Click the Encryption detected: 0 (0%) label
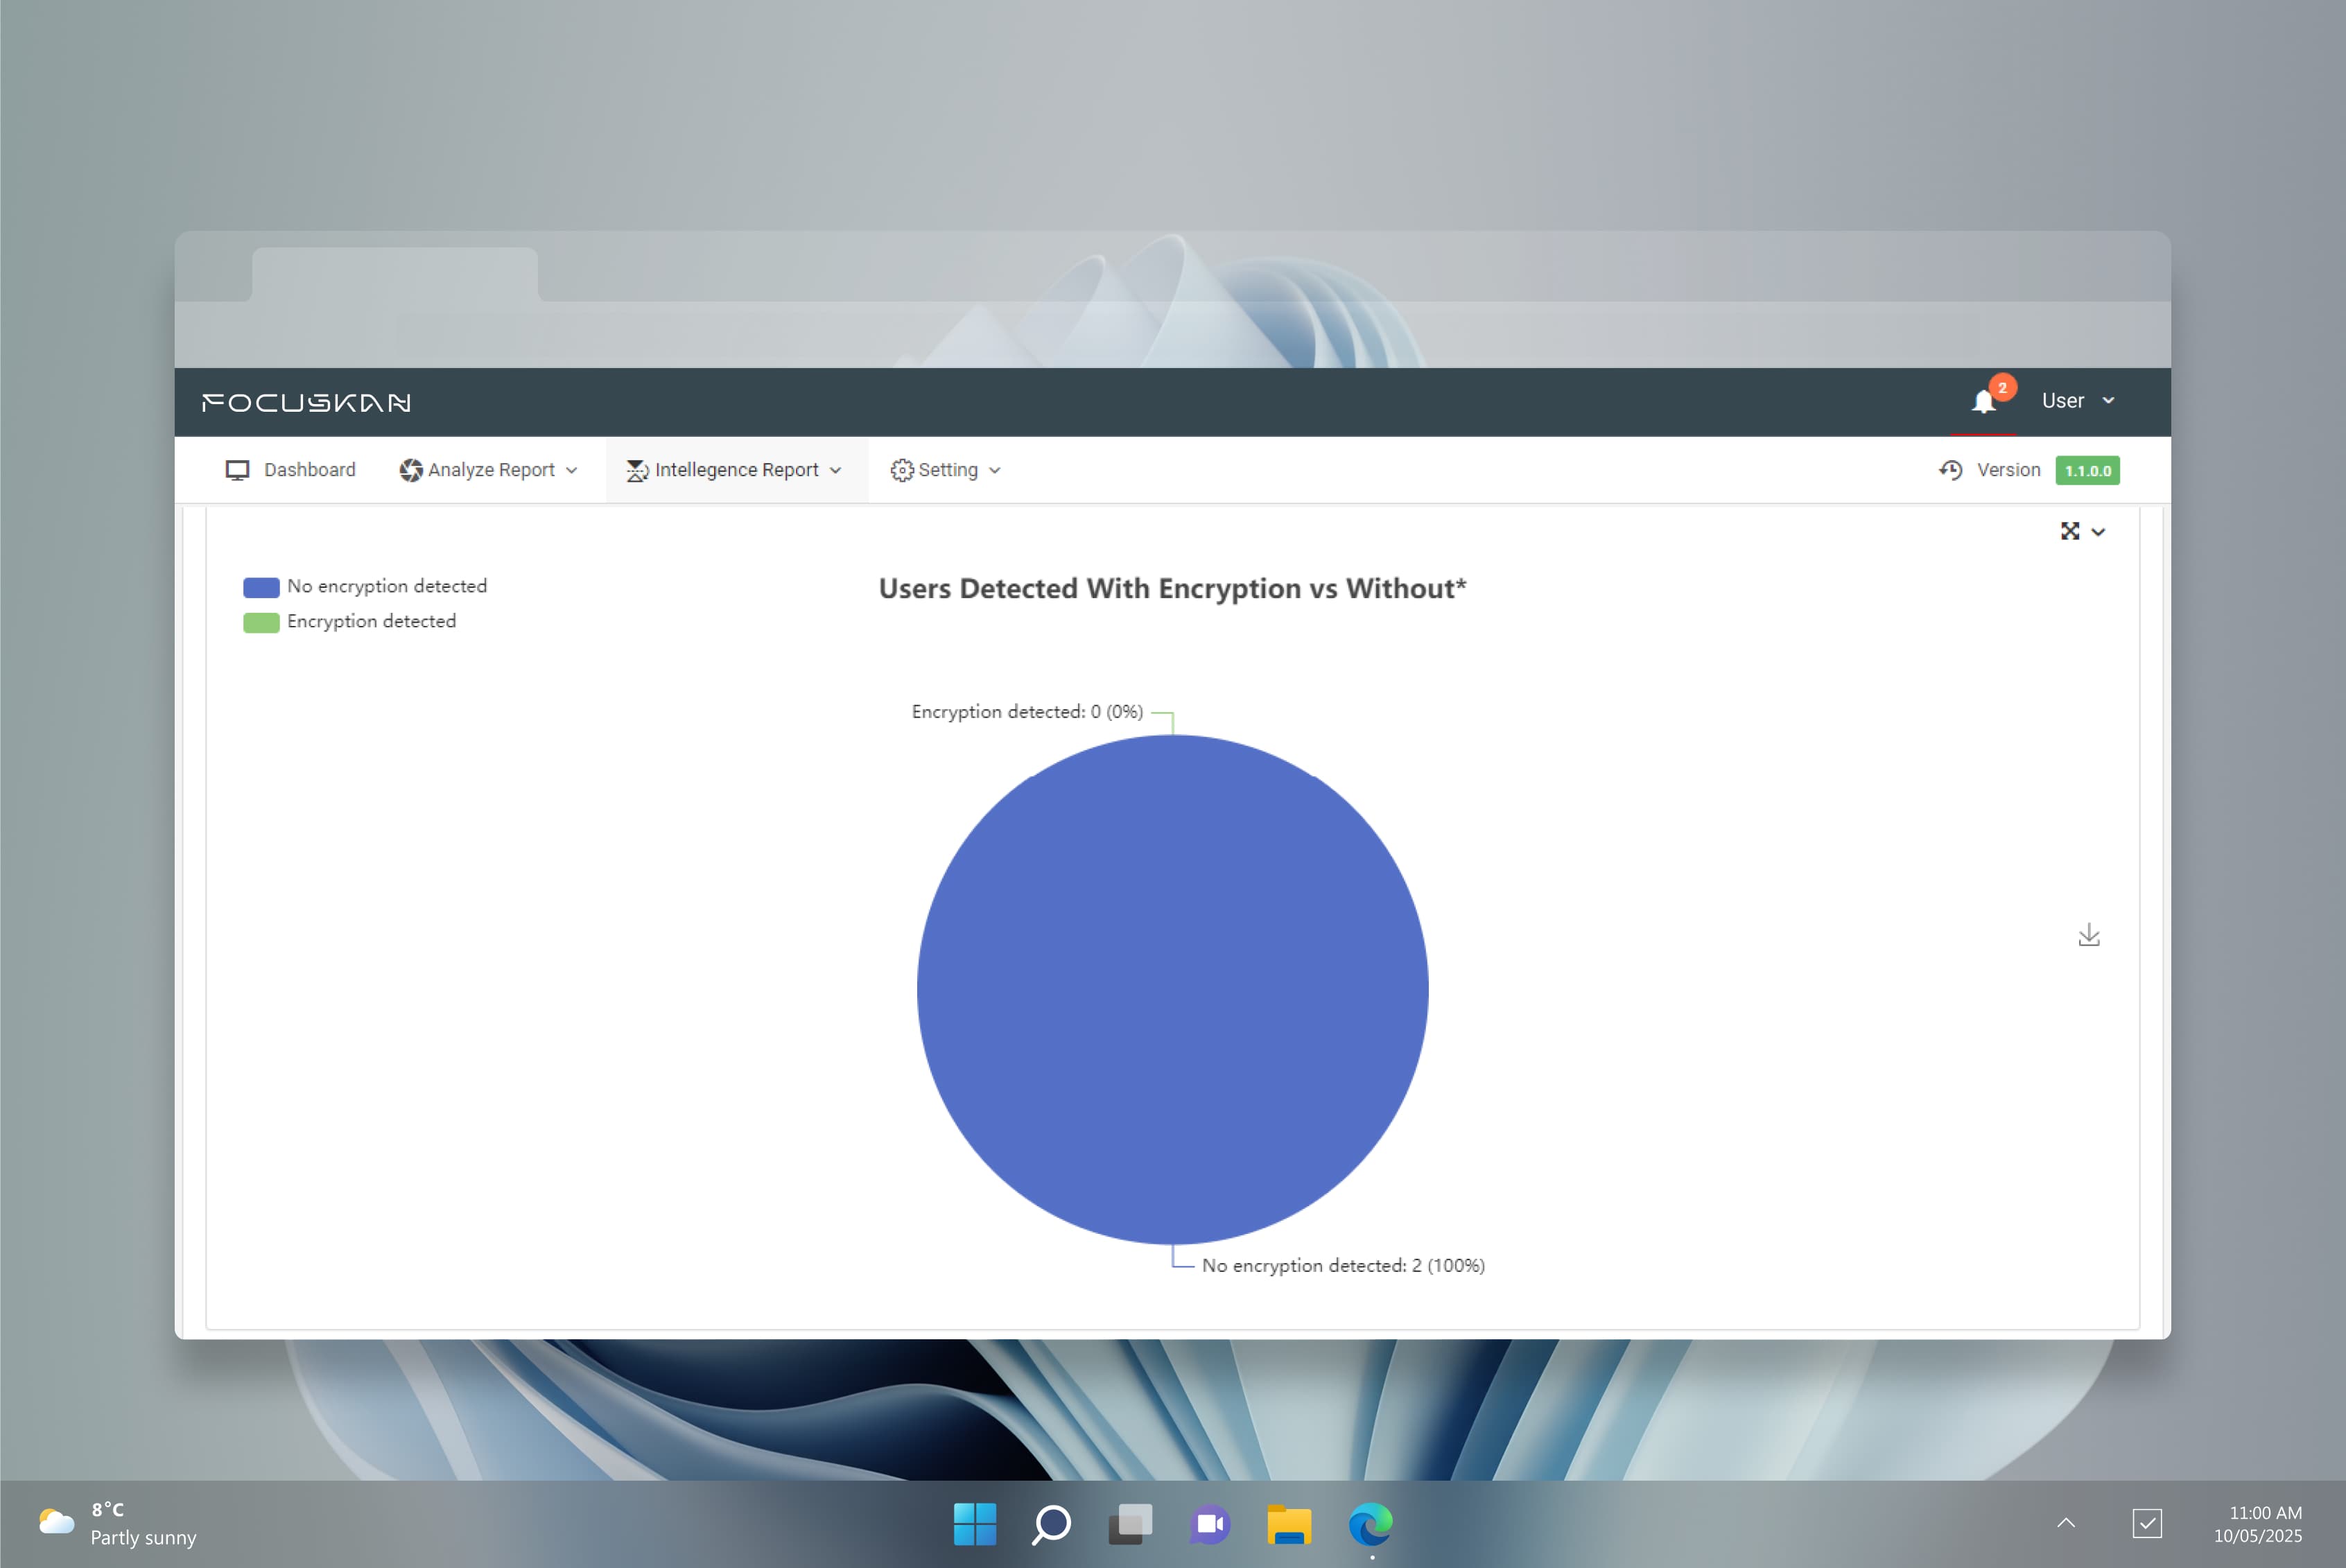This screenshot has width=2346, height=1568. (1027, 712)
